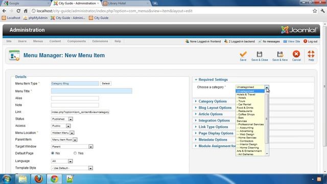
Task: Expand the Article Options section
Action: coord(211,114)
